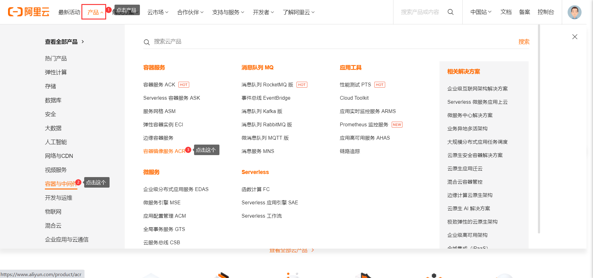This screenshot has height=278, width=593.
Task: Open 服务网格 ASM link
Action: [159, 111]
